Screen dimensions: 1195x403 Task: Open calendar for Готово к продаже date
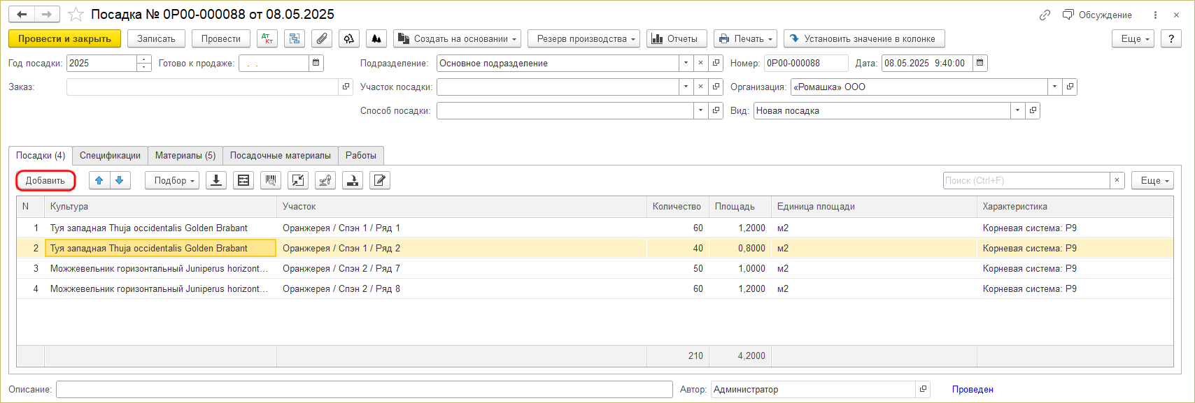316,64
